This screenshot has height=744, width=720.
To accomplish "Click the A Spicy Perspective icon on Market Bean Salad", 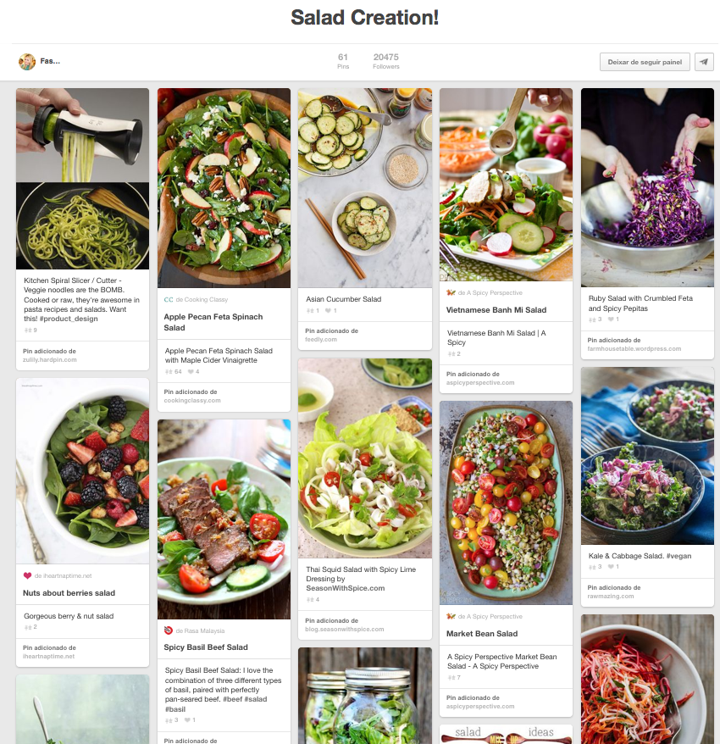I will [451, 616].
